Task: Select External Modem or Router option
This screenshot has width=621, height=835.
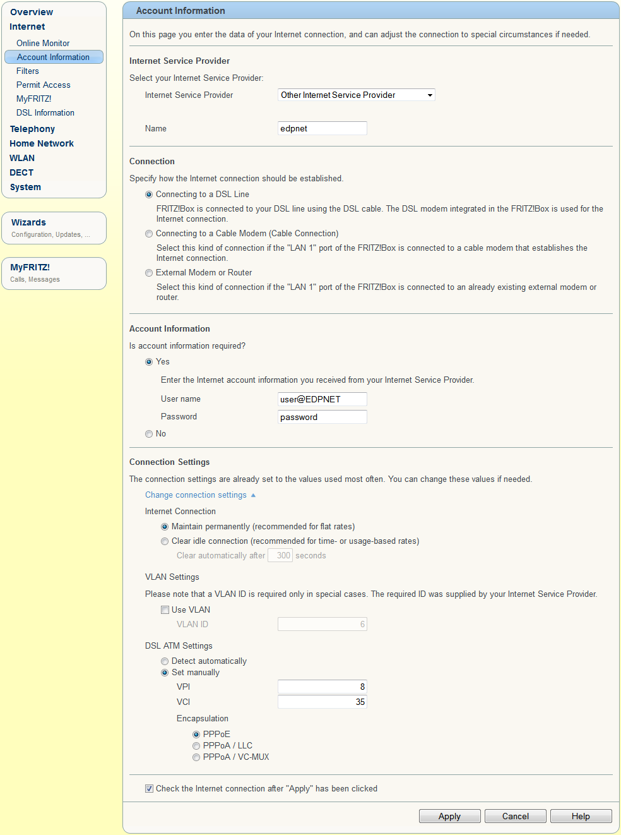Action: [x=149, y=273]
